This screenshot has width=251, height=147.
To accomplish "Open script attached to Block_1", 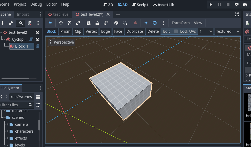I will 38,46.
